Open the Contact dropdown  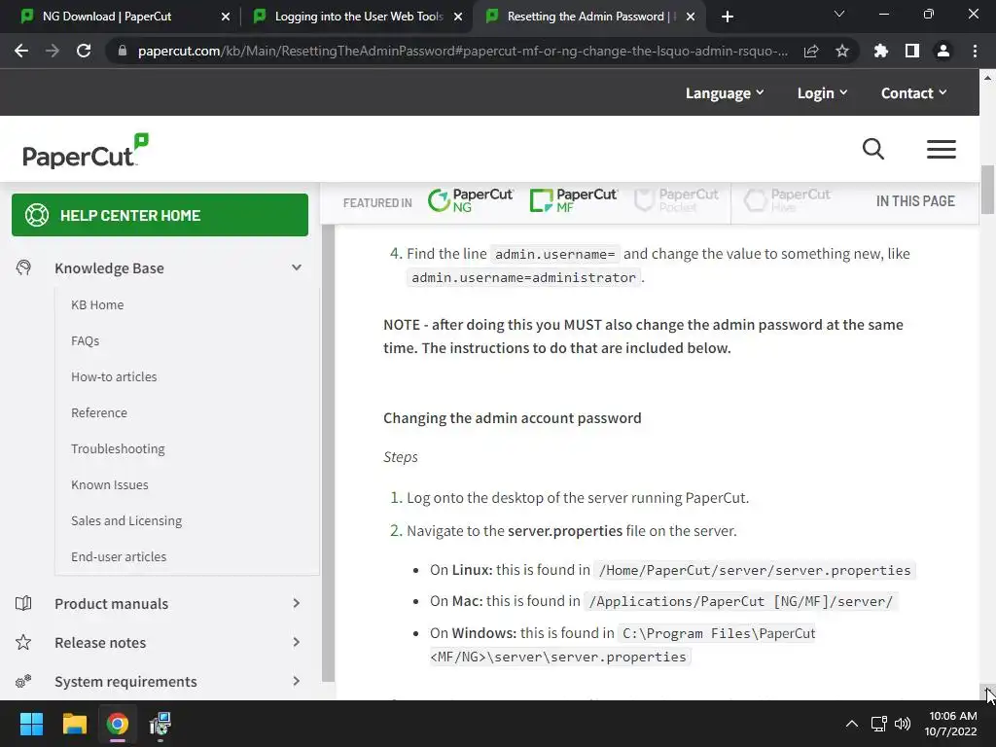point(914,92)
